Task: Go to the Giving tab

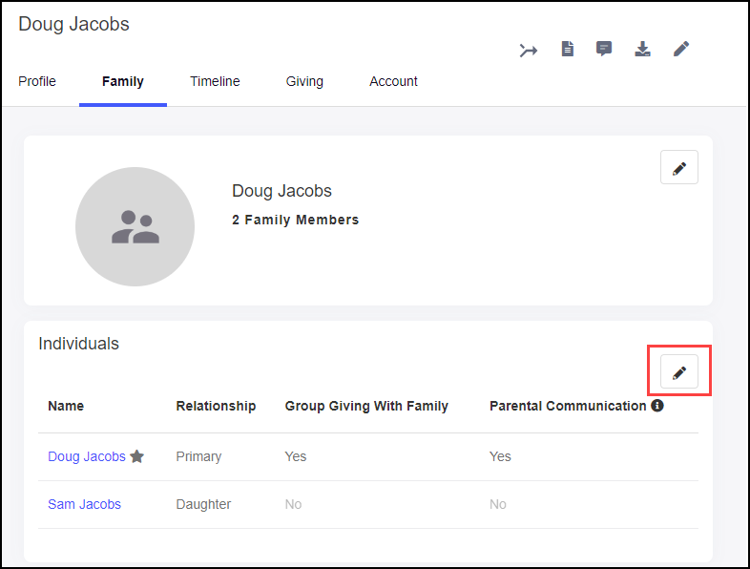Action: [304, 81]
